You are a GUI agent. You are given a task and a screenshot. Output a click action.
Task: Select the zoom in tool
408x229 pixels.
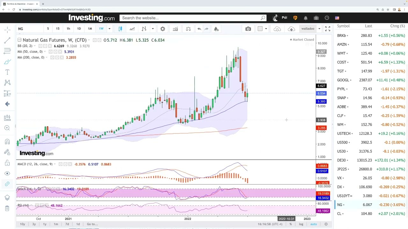tap(7, 128)
